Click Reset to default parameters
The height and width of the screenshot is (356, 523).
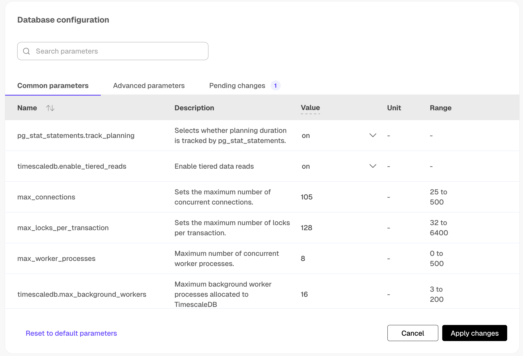pyautogui.click(x=71, y=333)
